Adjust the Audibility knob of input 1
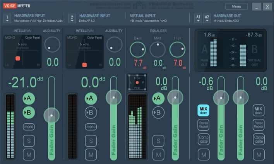This screenshot has height=164, width=274. tap(52, 44)
